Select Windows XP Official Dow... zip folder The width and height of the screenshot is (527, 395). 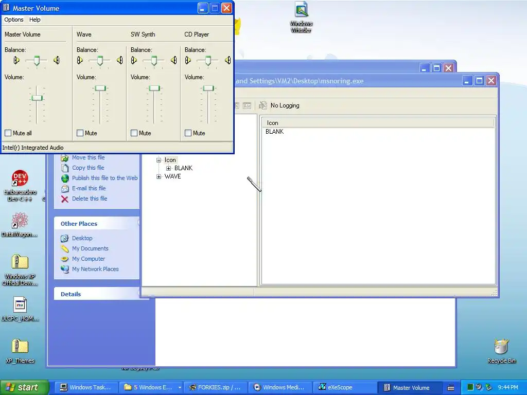click(20, 270)
